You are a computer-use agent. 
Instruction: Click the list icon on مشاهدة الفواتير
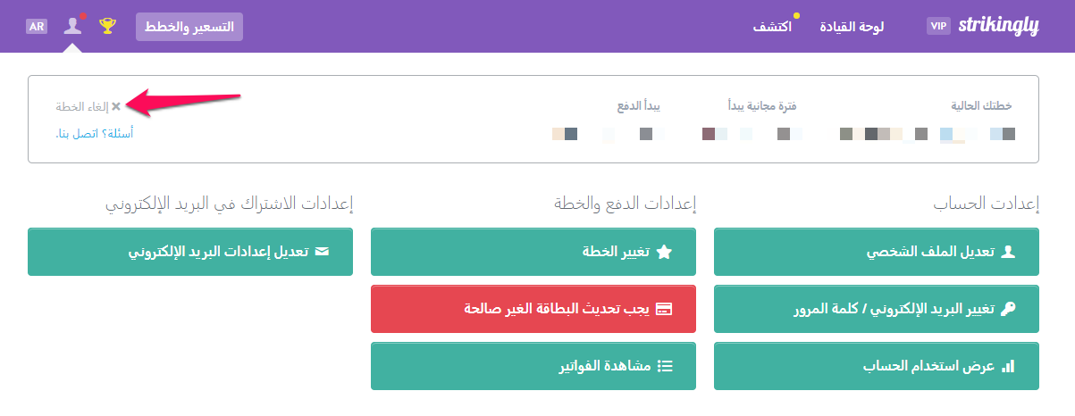click(x=665, y=366)
